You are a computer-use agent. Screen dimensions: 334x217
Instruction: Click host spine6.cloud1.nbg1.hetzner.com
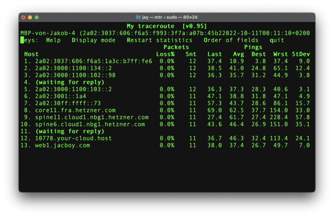(90, 125)
